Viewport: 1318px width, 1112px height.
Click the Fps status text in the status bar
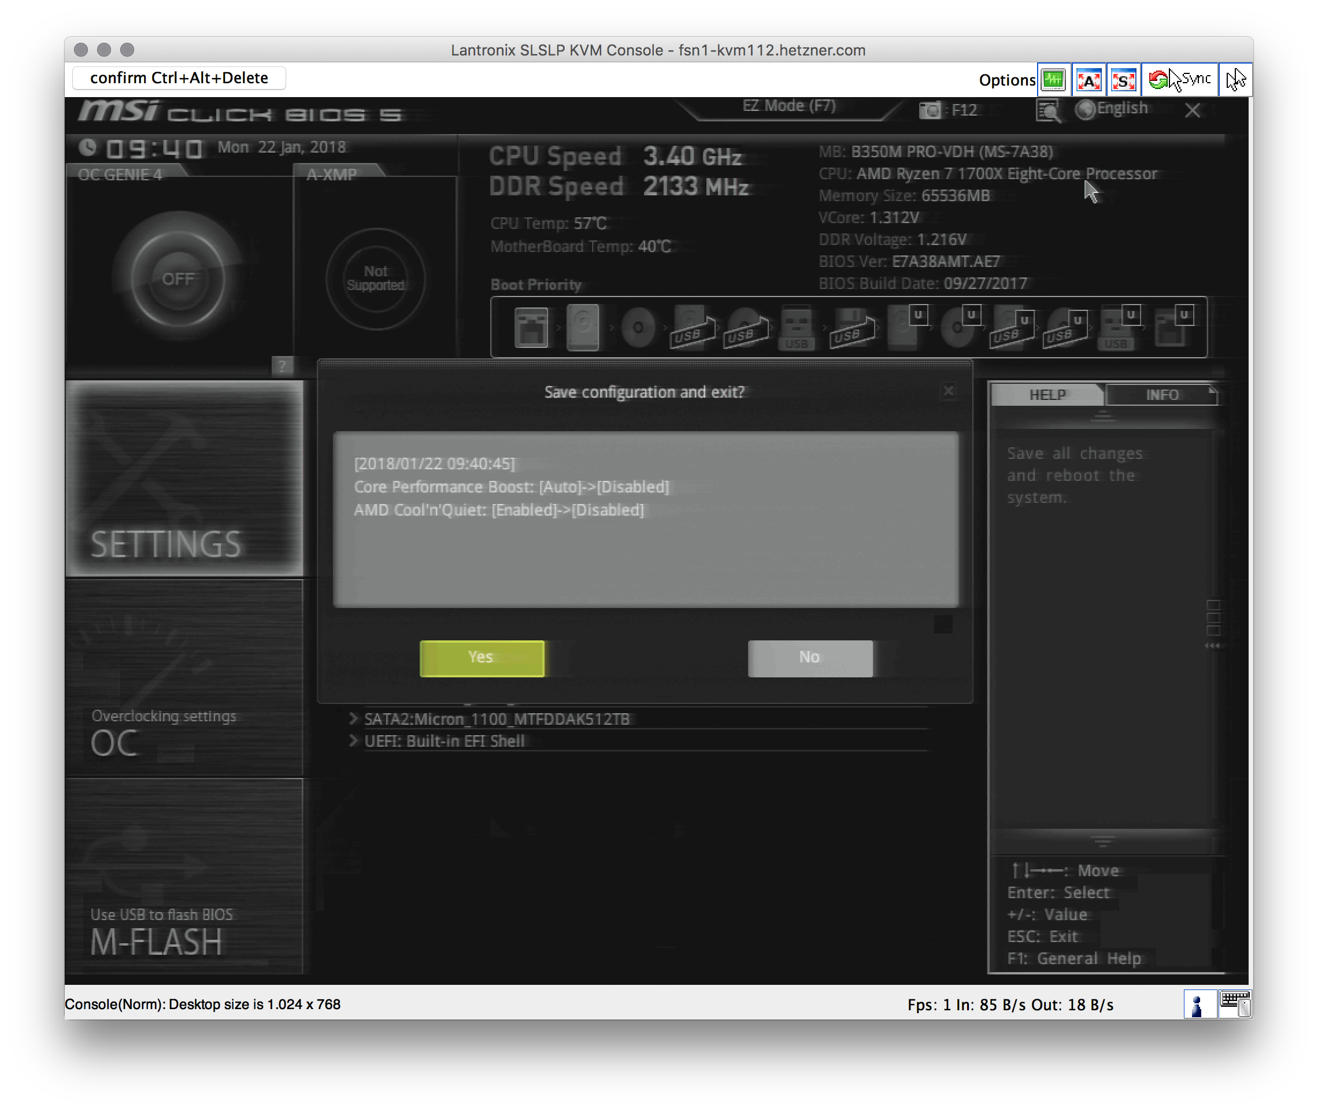[1010, 1005]
